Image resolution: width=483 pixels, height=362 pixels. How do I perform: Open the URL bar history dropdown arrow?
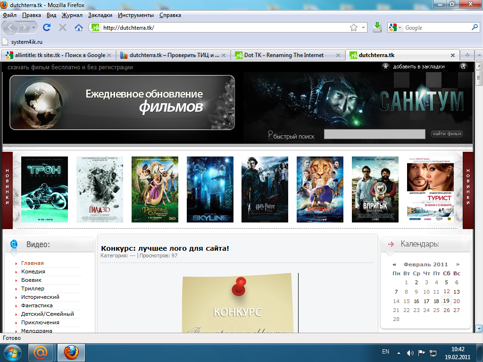[x=364, y=28]
